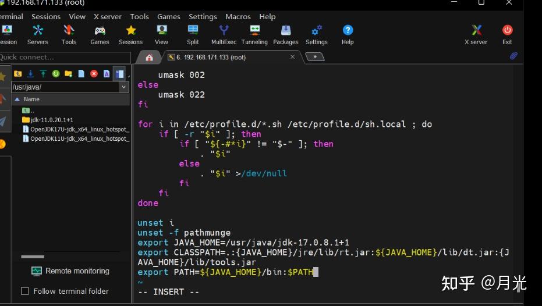The width and height of the screenshot is (542, 306).
Task: Activate Split terminal mode
Action: tap(193, 35)
